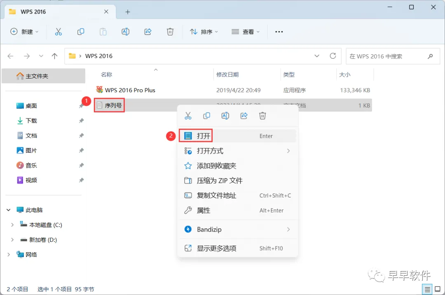Screen dimensions: 445x295
Task: Click Rename icon in context menu
Action: [x=225, y=116]
